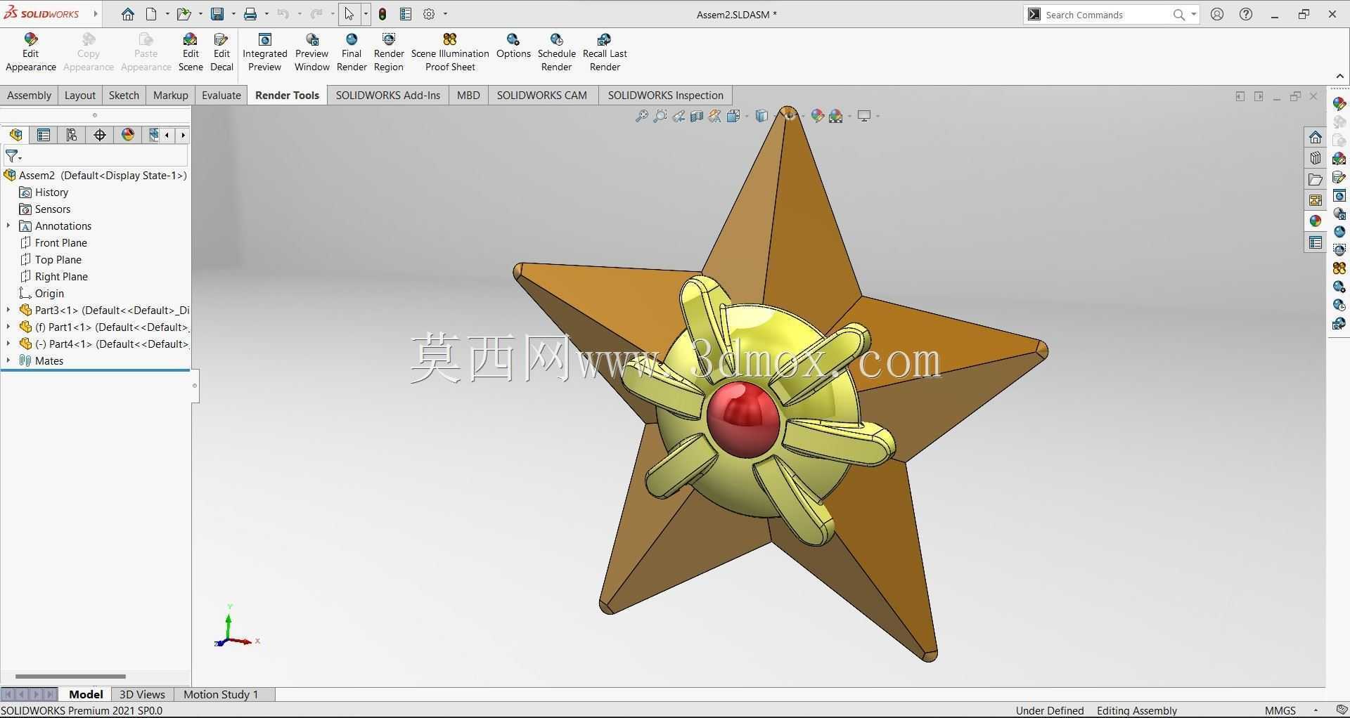Screen dimensions: 1350x718
Task: Open the View Orientation cube icon
Action: pos(733,116)
